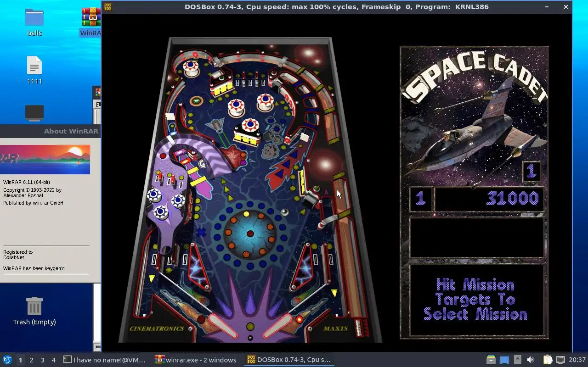The image size is (588, 367).
Task: Switch to workspace 4
Action: tap(53, 360)
